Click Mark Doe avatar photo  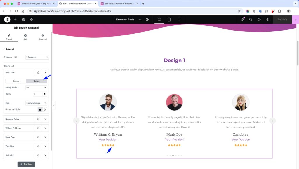(x=174, y=102)
